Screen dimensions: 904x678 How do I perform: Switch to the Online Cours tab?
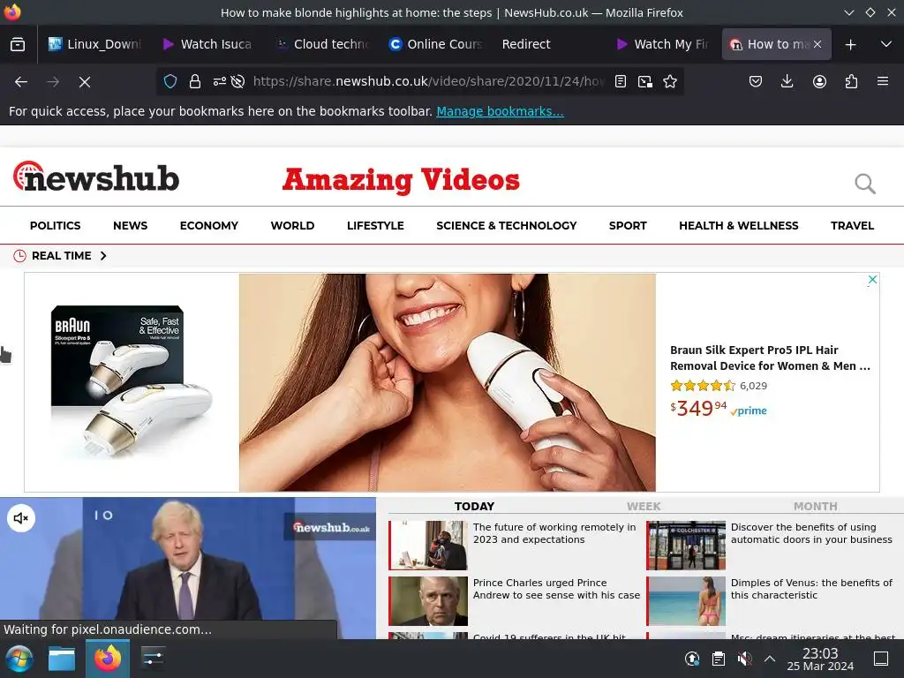(x=435, y=44)
